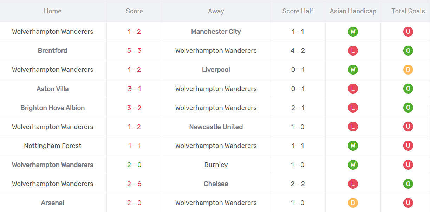Click the red U total goals icon in the Nottingham Forest row
This screenshot has height=212, width=430.
[408, 146]
